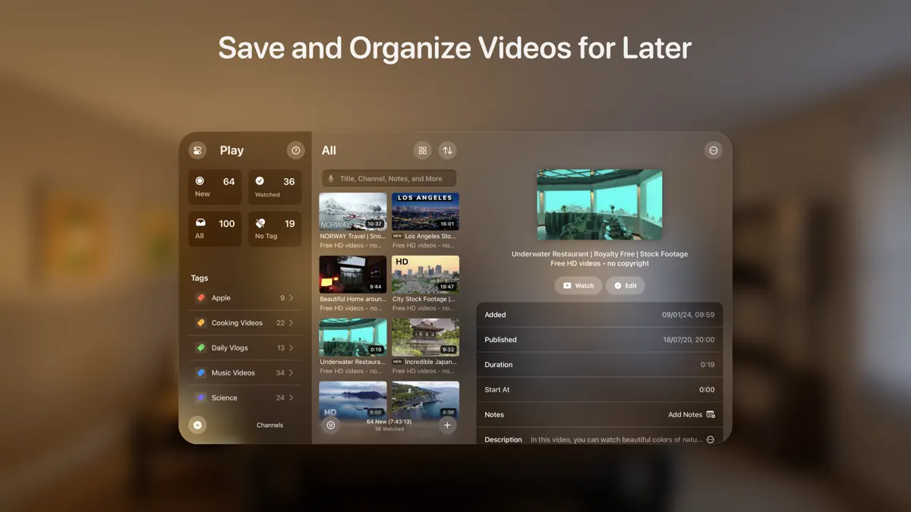Open the Play app sidebar icon
The width and height of the screenshot is (911, 512).
[x=197, y=149]
